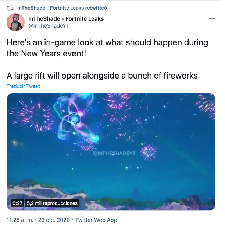Screen dimensions: 225x230
Task: Open the @InTheShadeYT handle link
Action: click(x=49, y=26)
